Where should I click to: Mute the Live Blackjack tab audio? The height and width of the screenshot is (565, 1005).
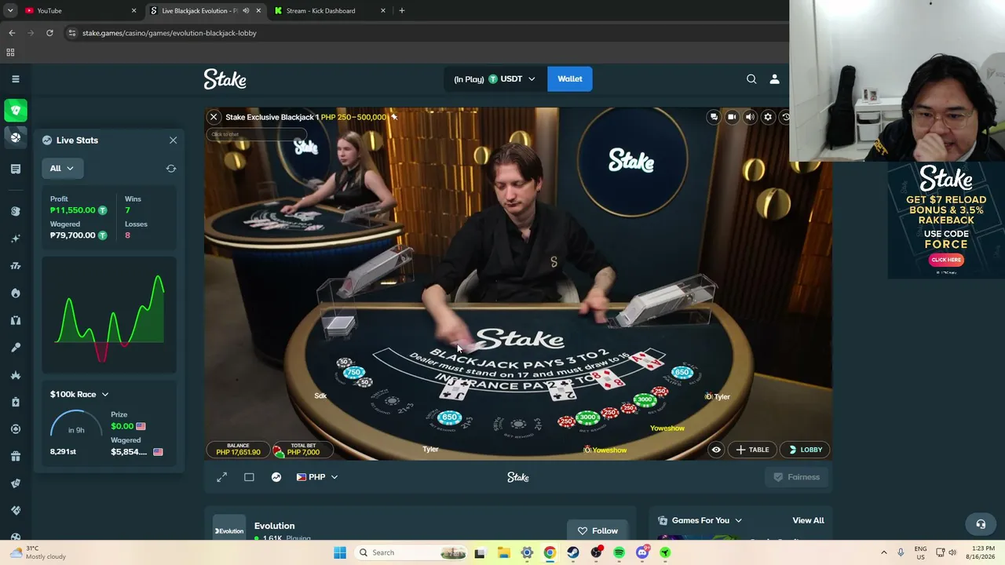[246, 11]
